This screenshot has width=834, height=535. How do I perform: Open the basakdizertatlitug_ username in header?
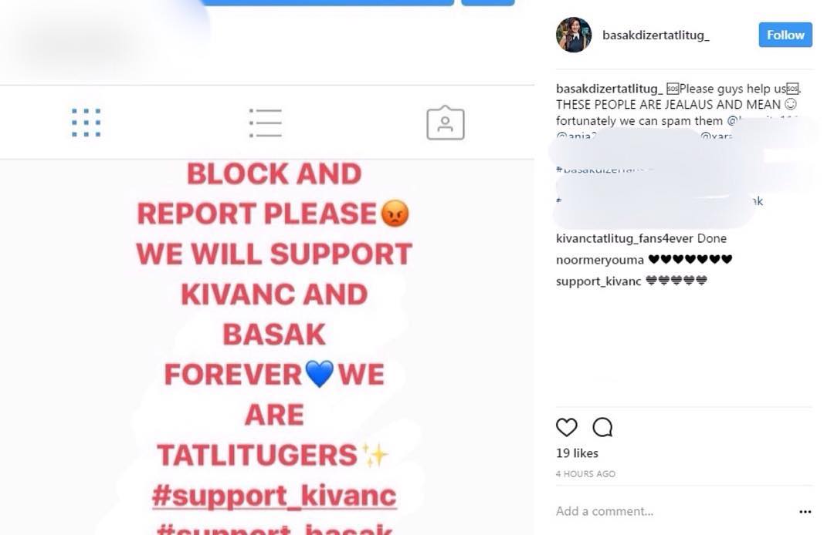[x=656, y=35]
